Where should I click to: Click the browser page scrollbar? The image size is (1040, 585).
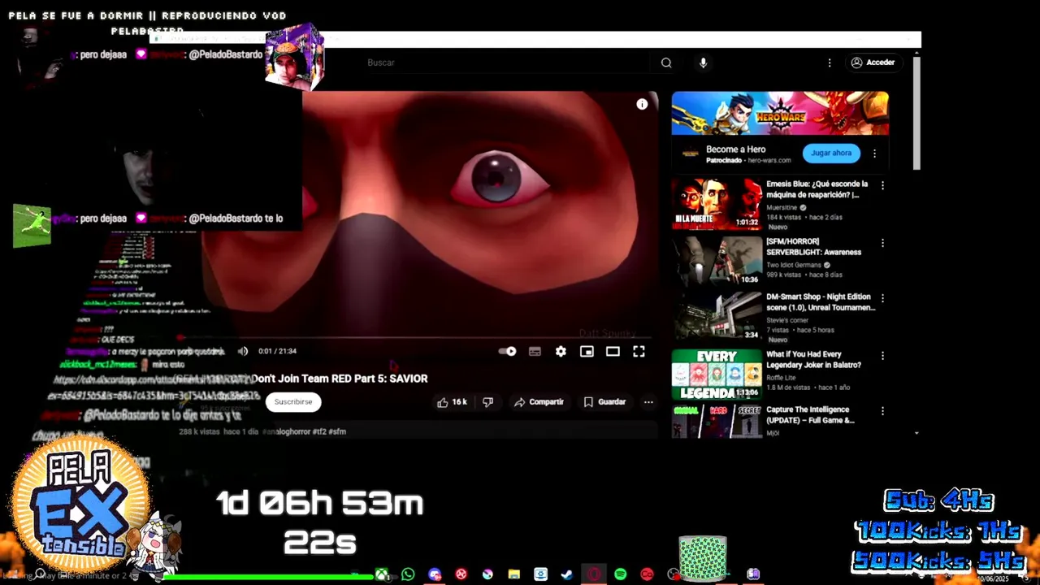coord(916,112)
